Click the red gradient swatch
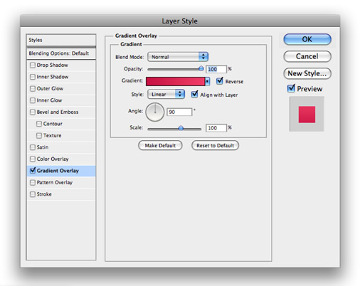The height and width of the screenshot is (286, 360). click(x=176, y=81)
